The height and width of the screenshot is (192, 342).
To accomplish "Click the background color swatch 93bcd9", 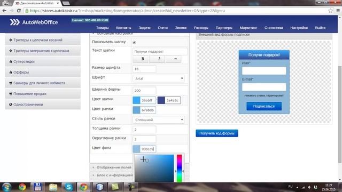I will (137, 149).
